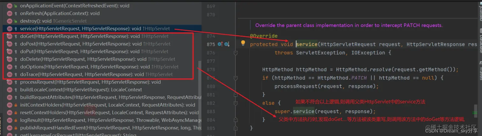Click the rendered doc comment about PATCH requests
Viewport: 482px width, 136px height.
coord(349,25)
